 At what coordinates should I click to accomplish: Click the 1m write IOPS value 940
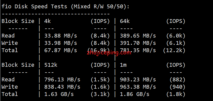(x=177, y=87)
